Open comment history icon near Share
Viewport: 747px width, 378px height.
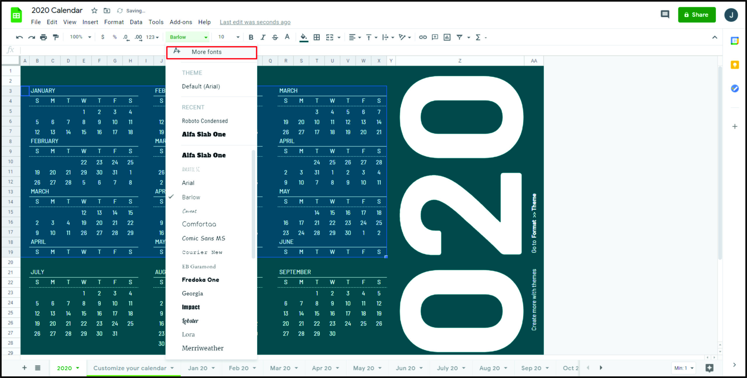(665, 14)
